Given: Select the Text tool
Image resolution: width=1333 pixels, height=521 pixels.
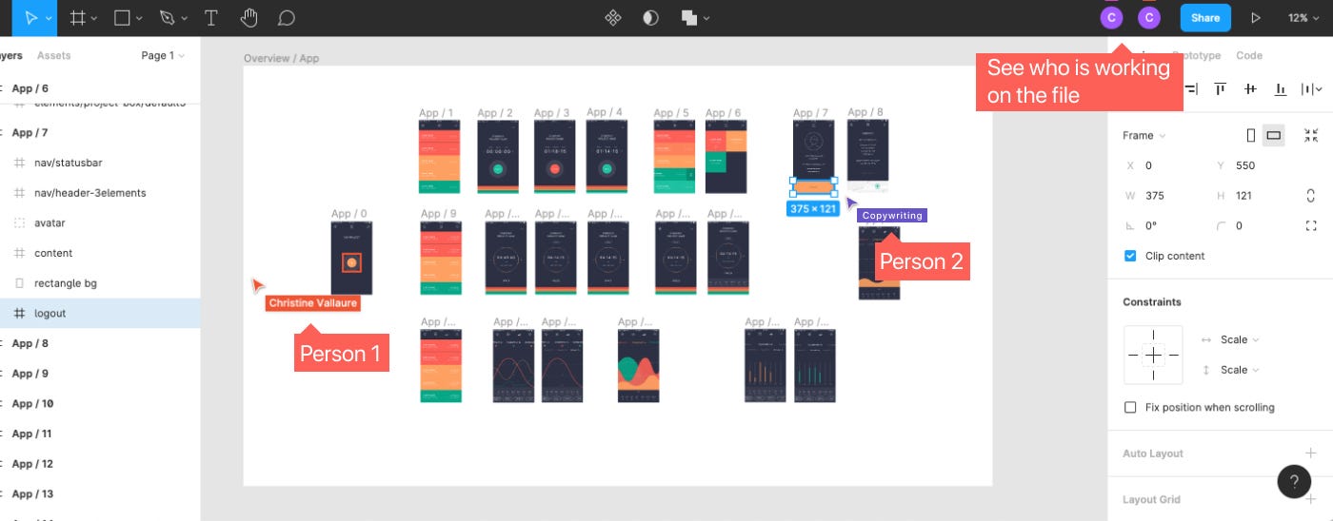Looking at the screenshot, I should point(211,17).
